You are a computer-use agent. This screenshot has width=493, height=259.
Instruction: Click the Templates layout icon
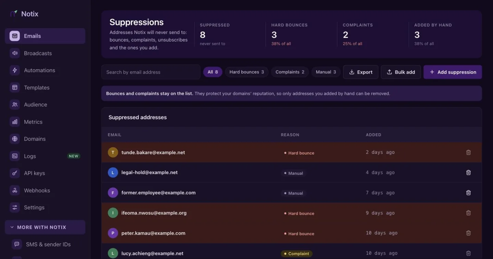[15, 87]
